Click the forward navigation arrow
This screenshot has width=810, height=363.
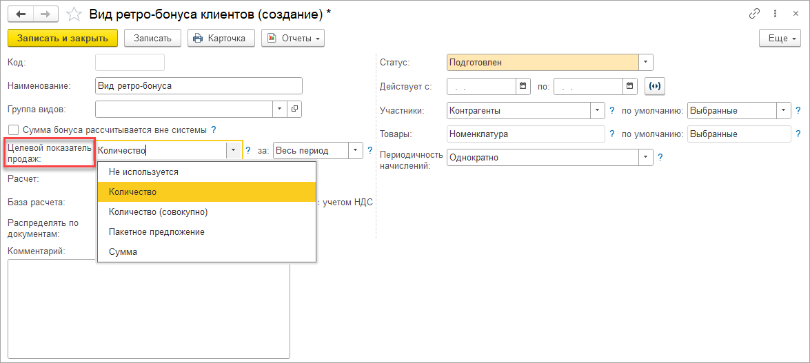click(45, 14)
